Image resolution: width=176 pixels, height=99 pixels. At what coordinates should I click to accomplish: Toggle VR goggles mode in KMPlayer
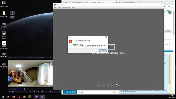[x=13, y=91]
